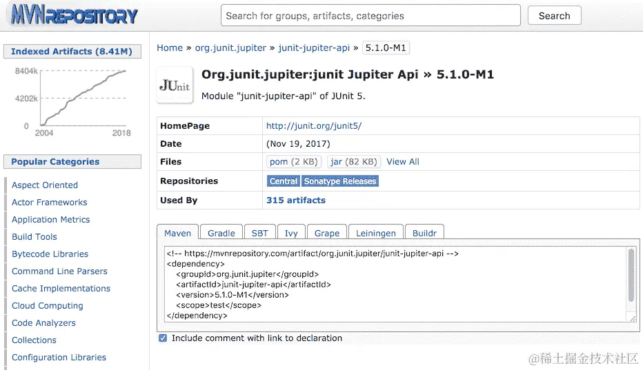This screenshot has height=370, width=643.
Task: Download the pom (2 KB) file
Action: [294, 162]
